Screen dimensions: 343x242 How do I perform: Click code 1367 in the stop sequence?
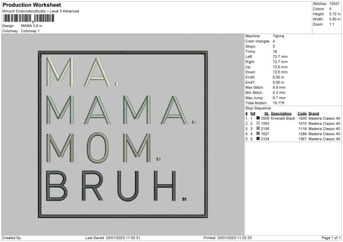click(x=302, y=139)
